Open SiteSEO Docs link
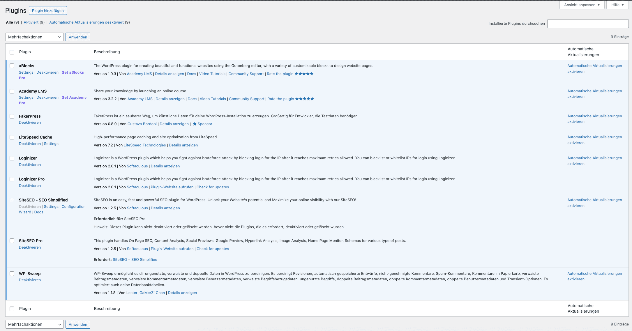This screenshot has height=331, width=632. [39, 212]
